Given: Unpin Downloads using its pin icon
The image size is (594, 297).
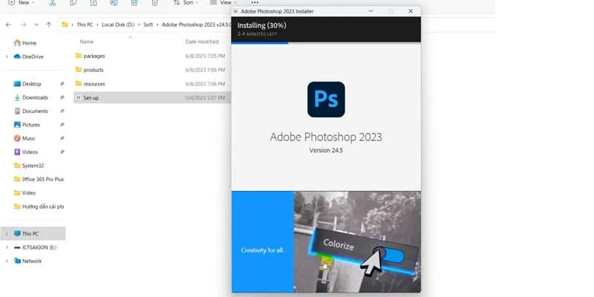Looking at the screenshot, I should coord(62,97).
